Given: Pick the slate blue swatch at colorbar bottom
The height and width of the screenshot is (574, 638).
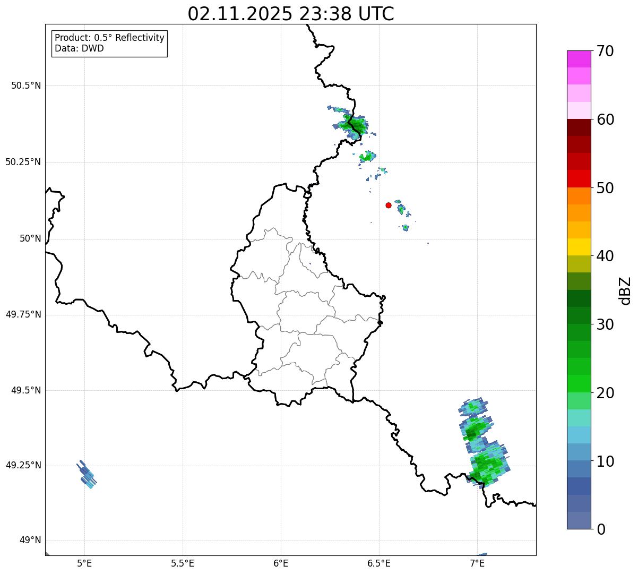Looking at the screenshot, I should tap(579, 520).
